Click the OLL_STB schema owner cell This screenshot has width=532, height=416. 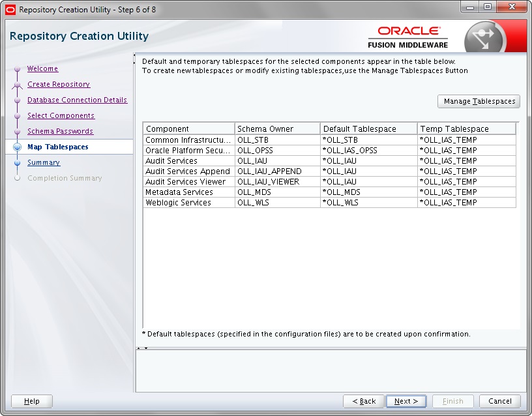(x=278, y=140)
